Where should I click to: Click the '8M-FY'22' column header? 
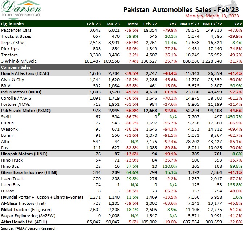pos(212,24)
